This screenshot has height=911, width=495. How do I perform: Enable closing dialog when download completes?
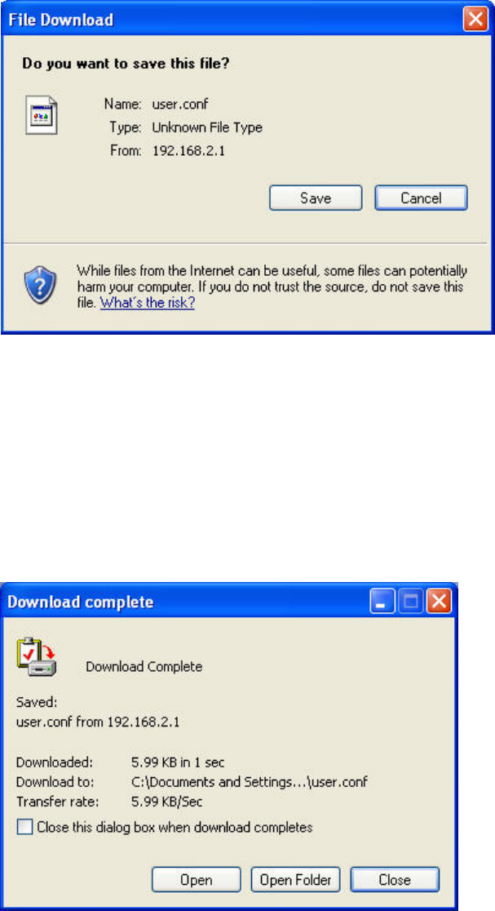pyautogui.click(x=24, y=827)
